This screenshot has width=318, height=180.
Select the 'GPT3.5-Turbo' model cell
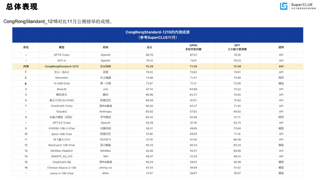pyautogui.click(x=62, y=123)
